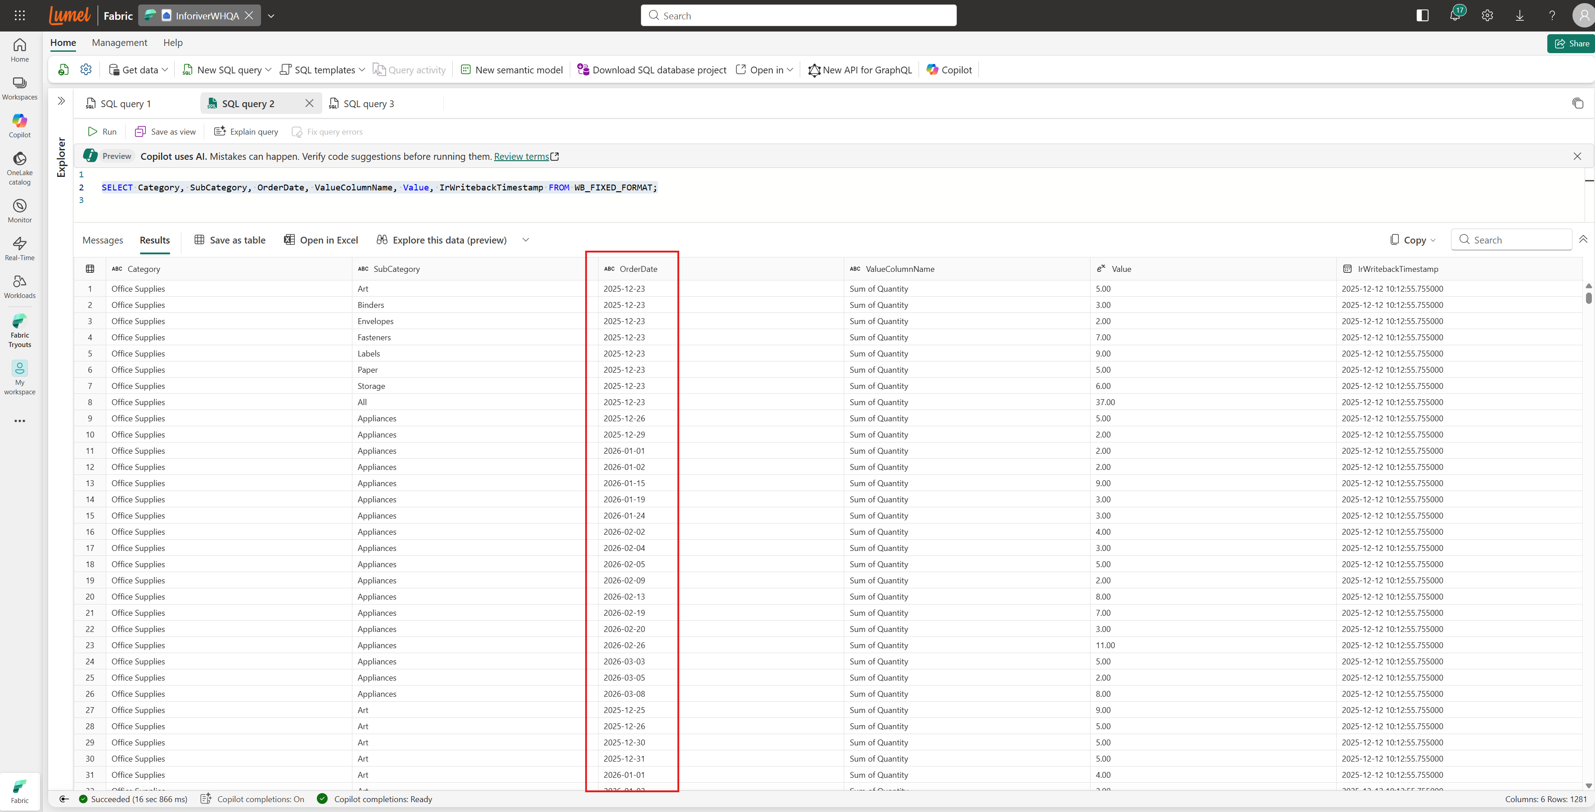Click the Review terms link

(521, 157)
